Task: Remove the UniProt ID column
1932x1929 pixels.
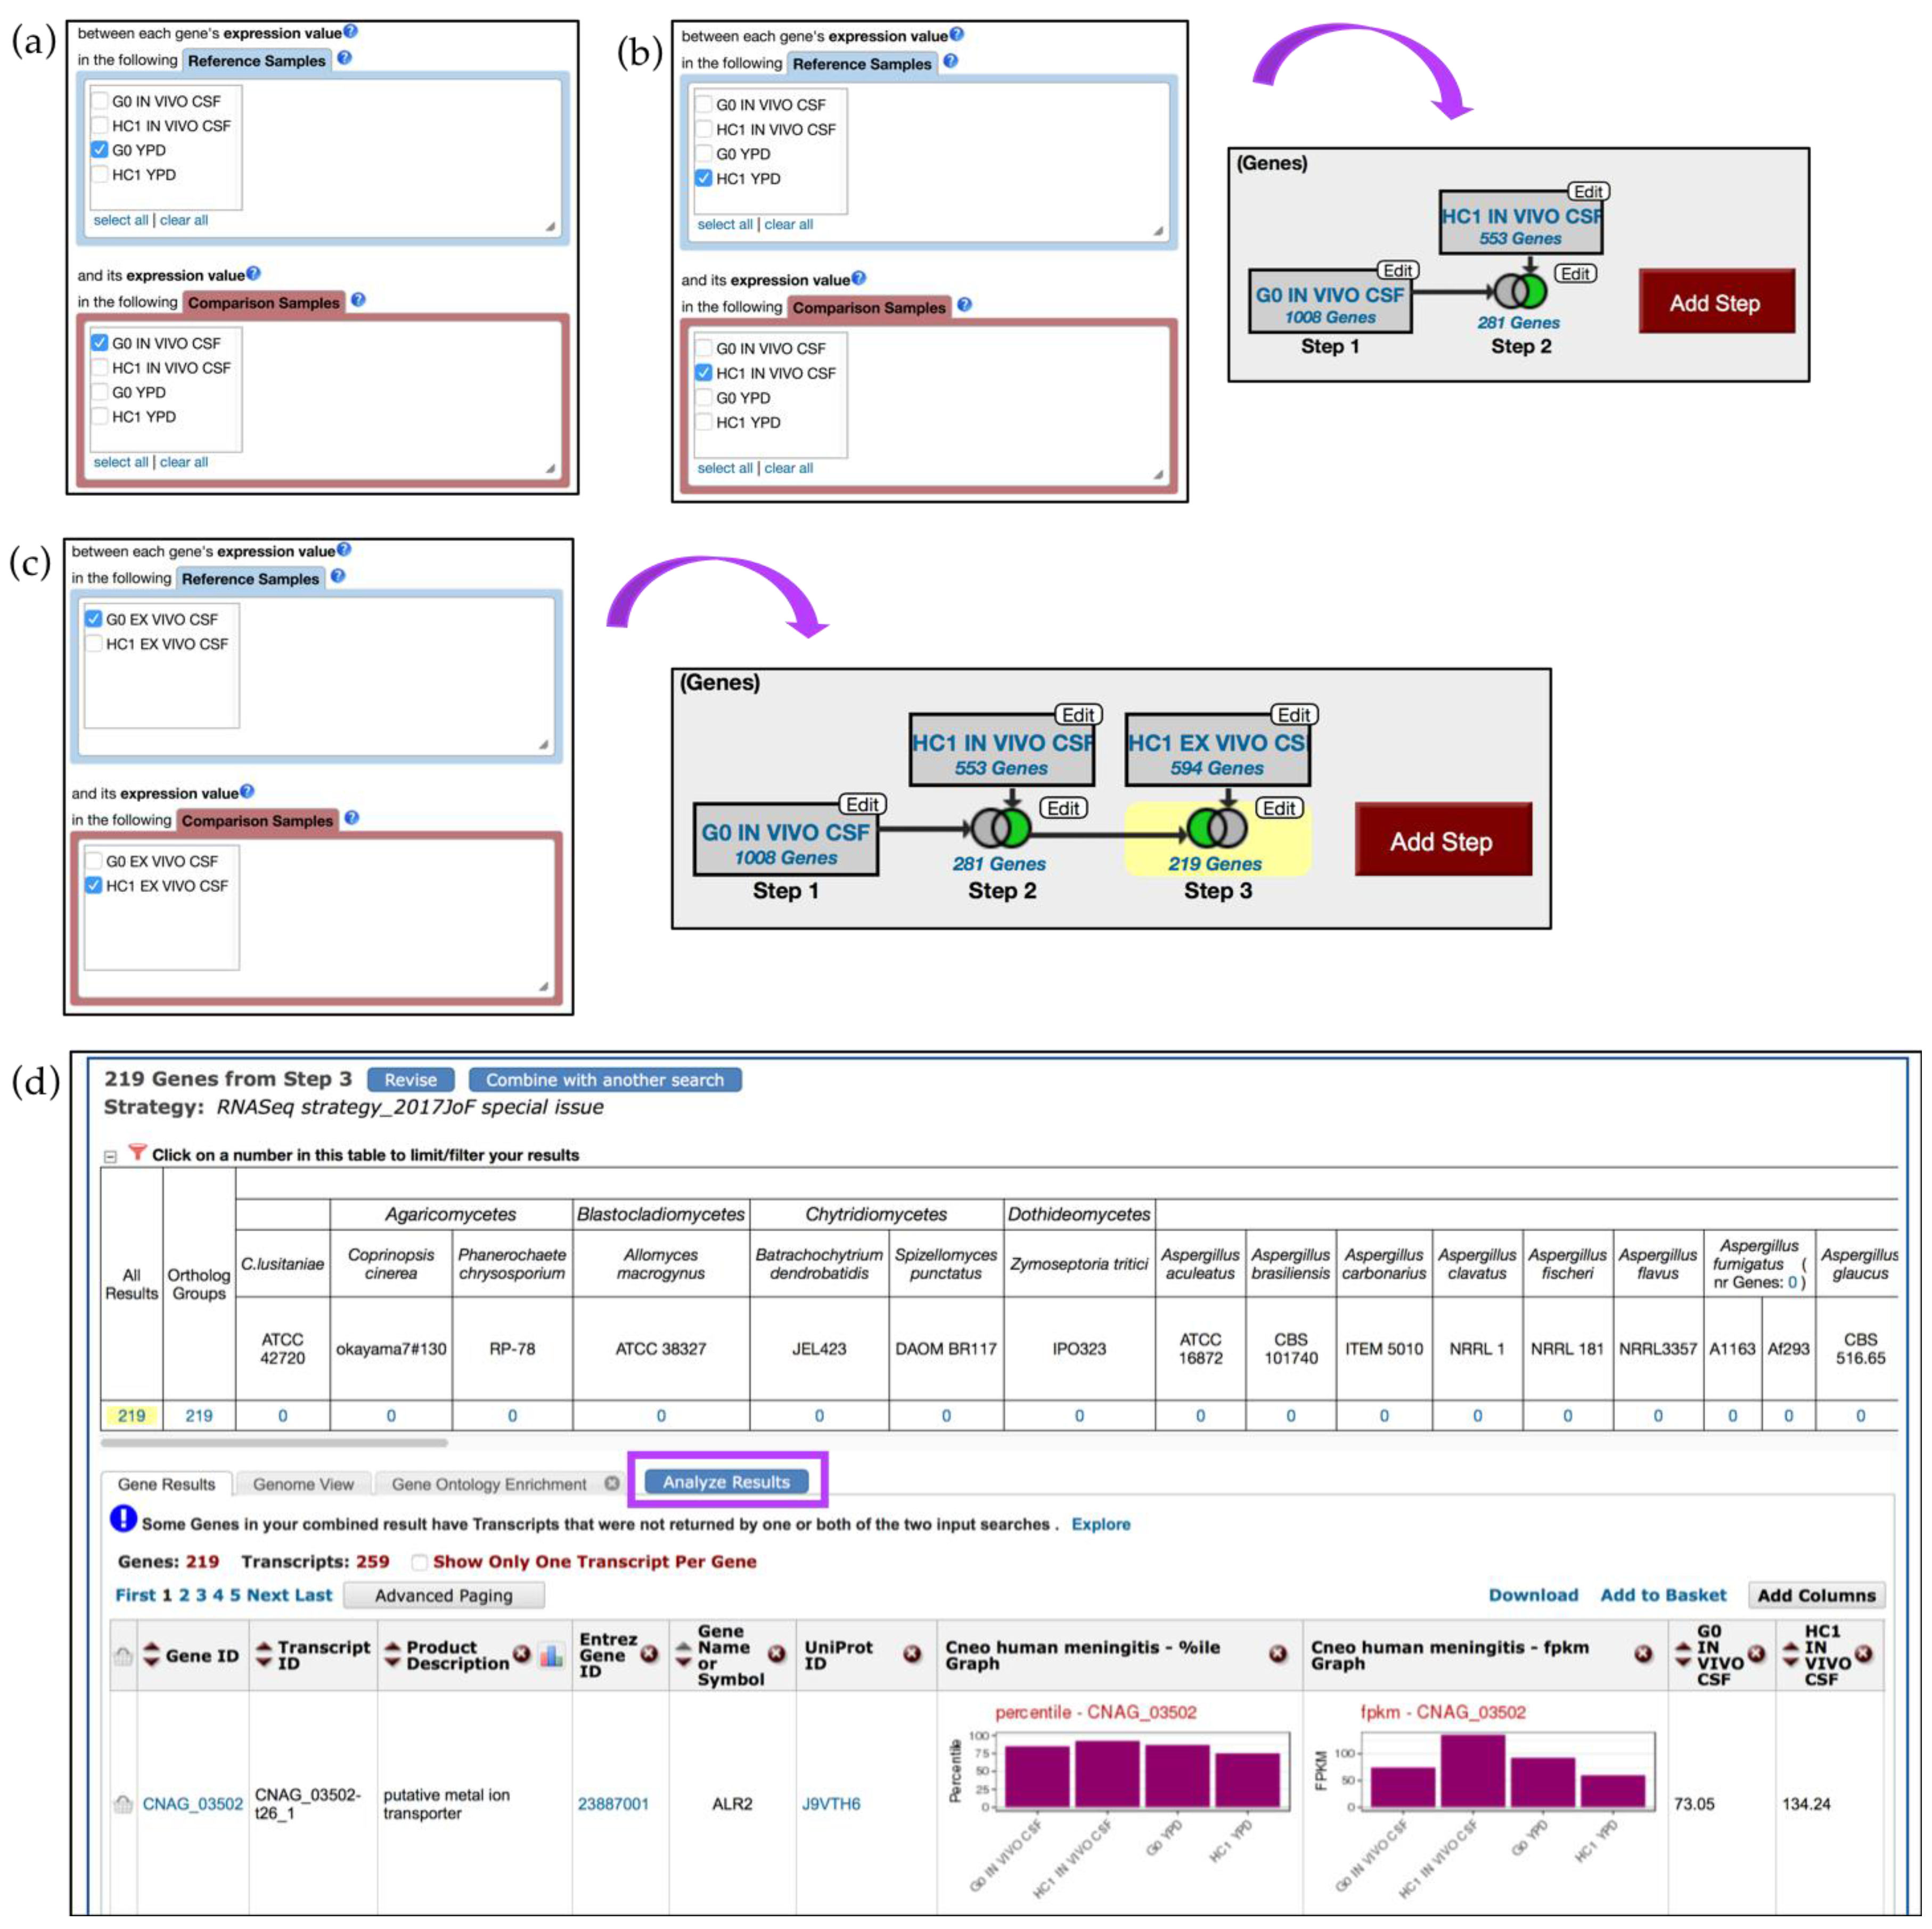Action: 911,1654
